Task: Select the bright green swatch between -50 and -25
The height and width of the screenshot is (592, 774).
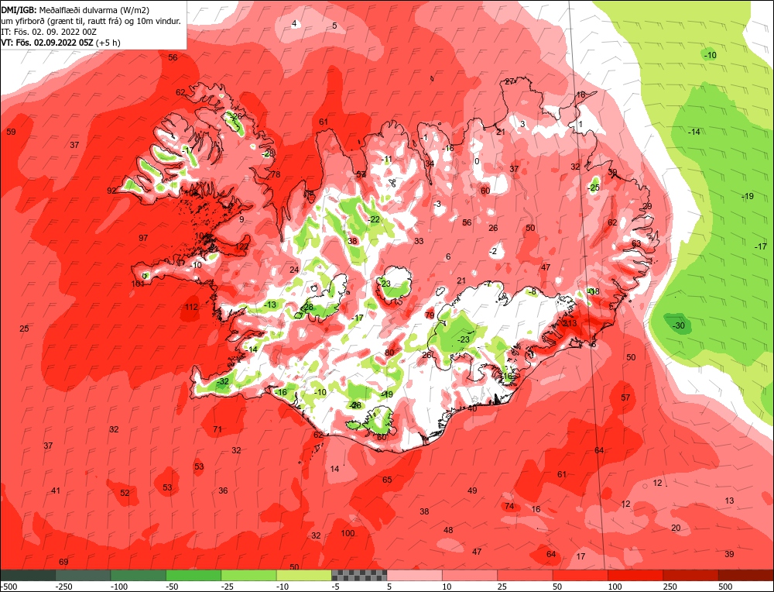Action: pos(193,575)
